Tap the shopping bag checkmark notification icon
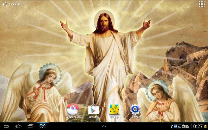Viewport: 208px width, 130px height. [x=183, y=126]
